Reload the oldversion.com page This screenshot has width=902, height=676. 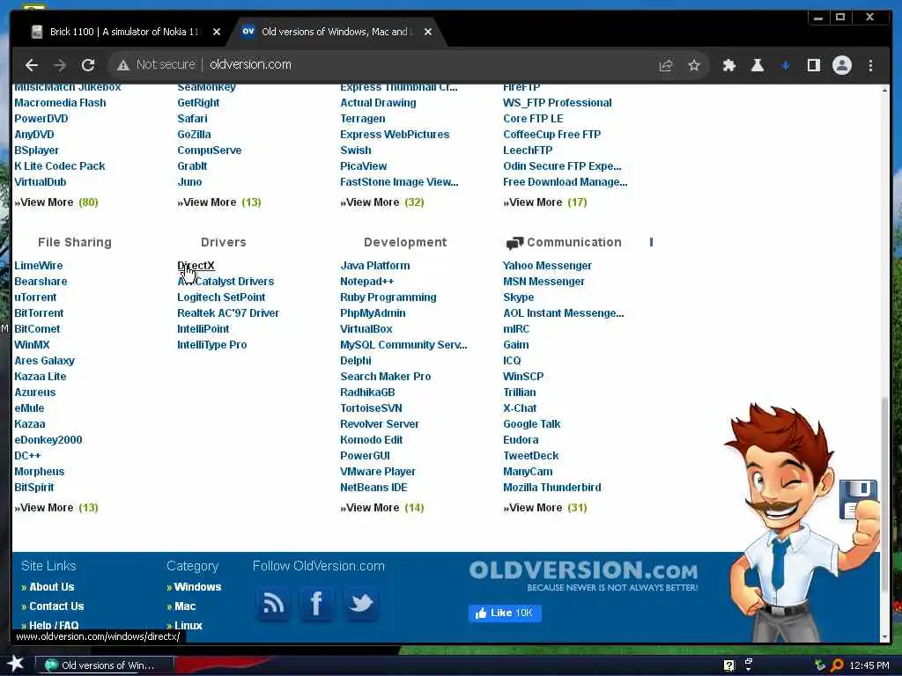88,65
